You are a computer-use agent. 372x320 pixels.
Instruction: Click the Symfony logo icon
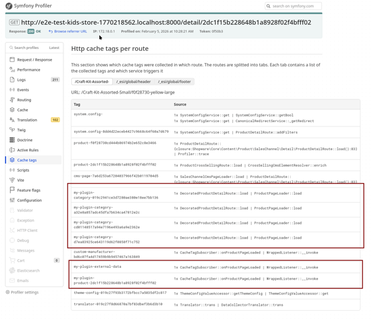pyautogui.click(x=9, y=6)
